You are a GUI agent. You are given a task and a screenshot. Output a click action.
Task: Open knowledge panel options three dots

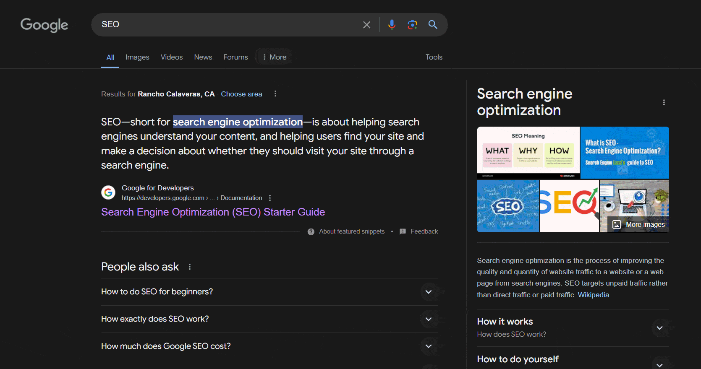[x=664, y=102]
